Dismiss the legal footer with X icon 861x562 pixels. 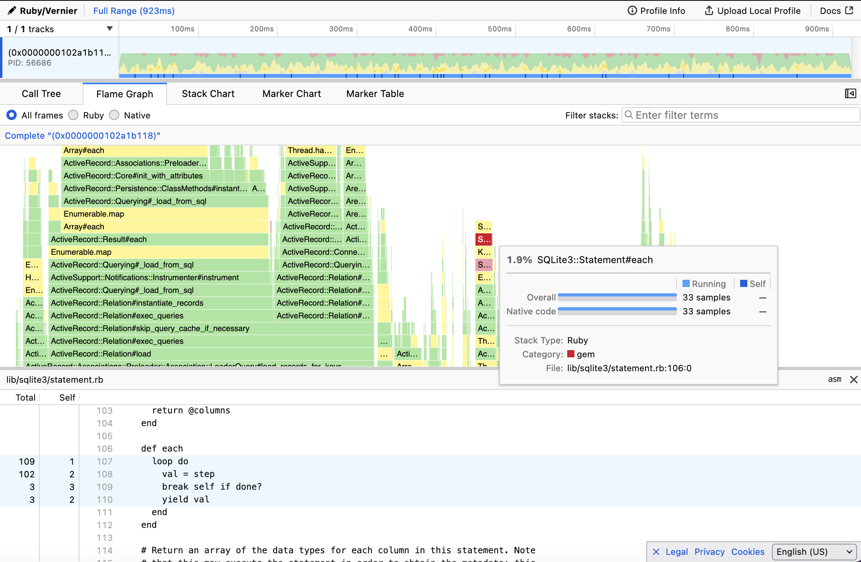[x=656, y=552]
